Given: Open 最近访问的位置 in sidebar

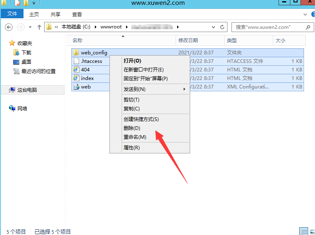Looking at the screenshot, I should coord(38,71).
